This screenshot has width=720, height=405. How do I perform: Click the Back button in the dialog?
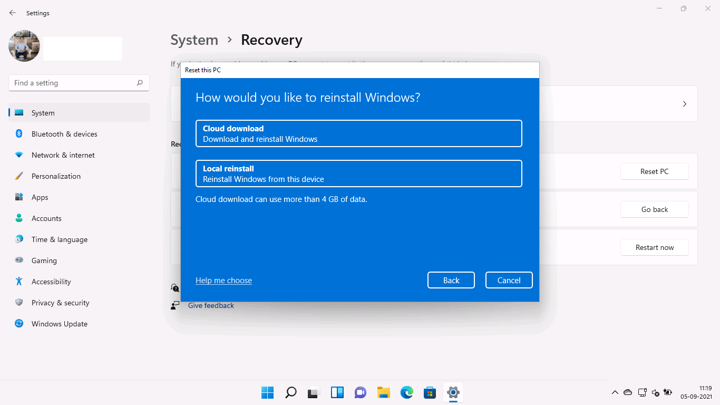click(451, 280)
